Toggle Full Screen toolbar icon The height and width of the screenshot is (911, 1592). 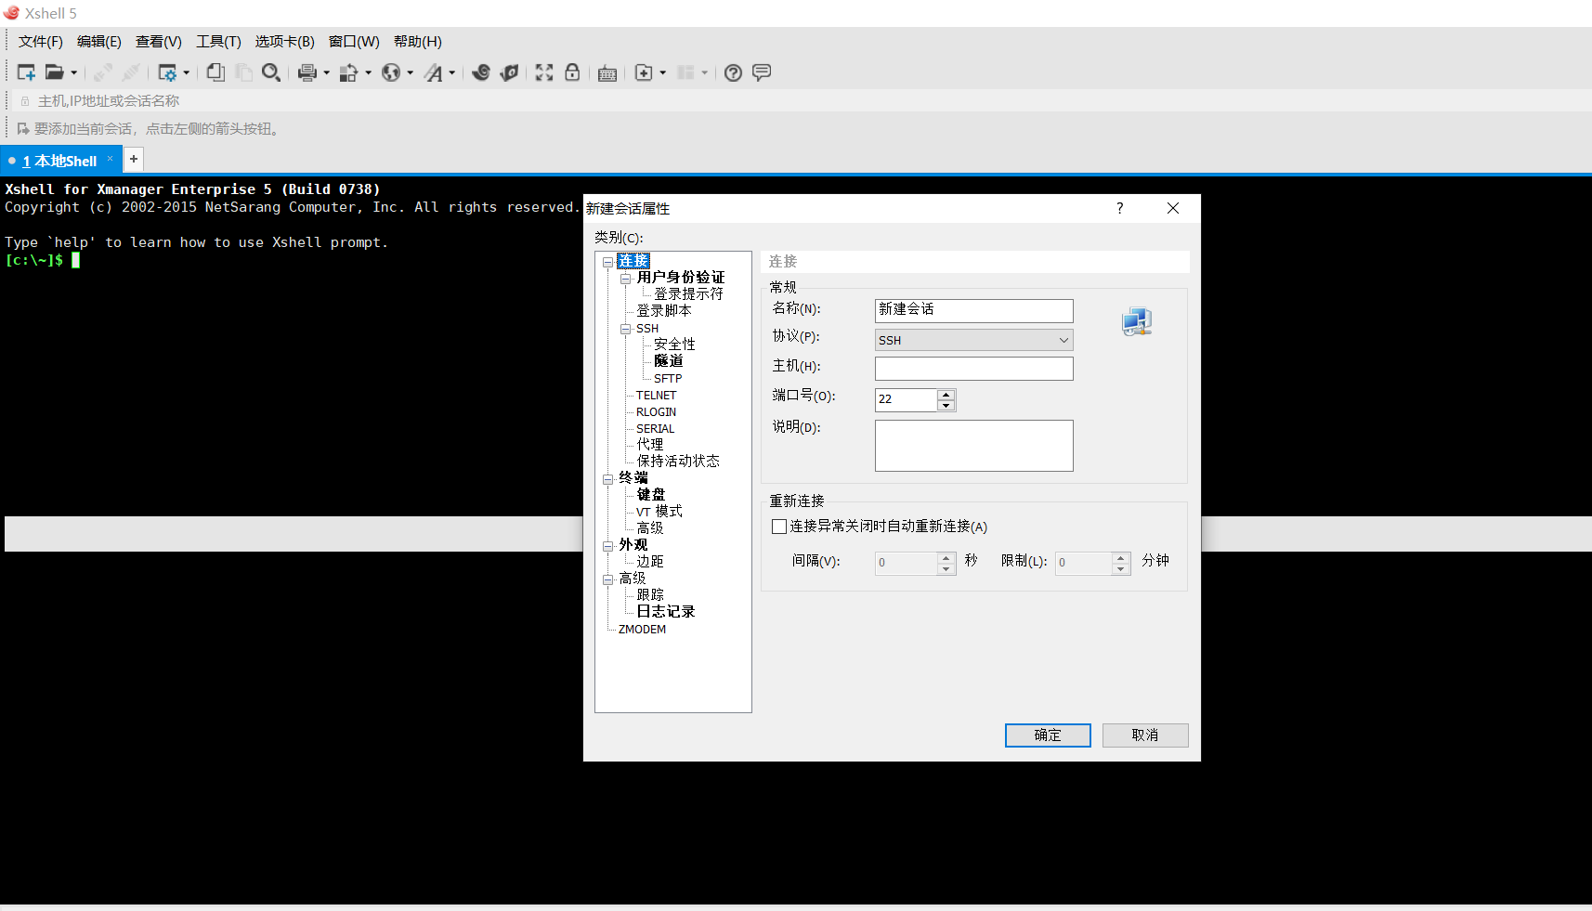[544, 72]
